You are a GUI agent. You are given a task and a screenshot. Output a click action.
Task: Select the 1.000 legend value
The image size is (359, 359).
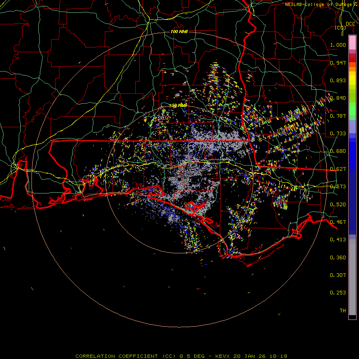[x=338, y=45]
